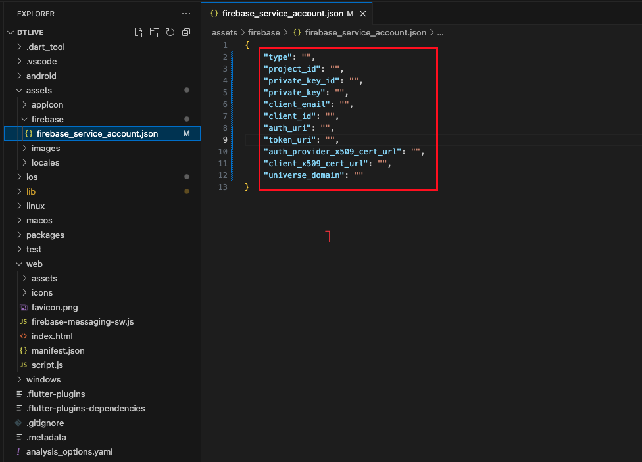Image resolution: width=642 pixels, height=462 pixels.
Task: Click the New Folder icon in Explorer
Action: (x=155, y=32)
